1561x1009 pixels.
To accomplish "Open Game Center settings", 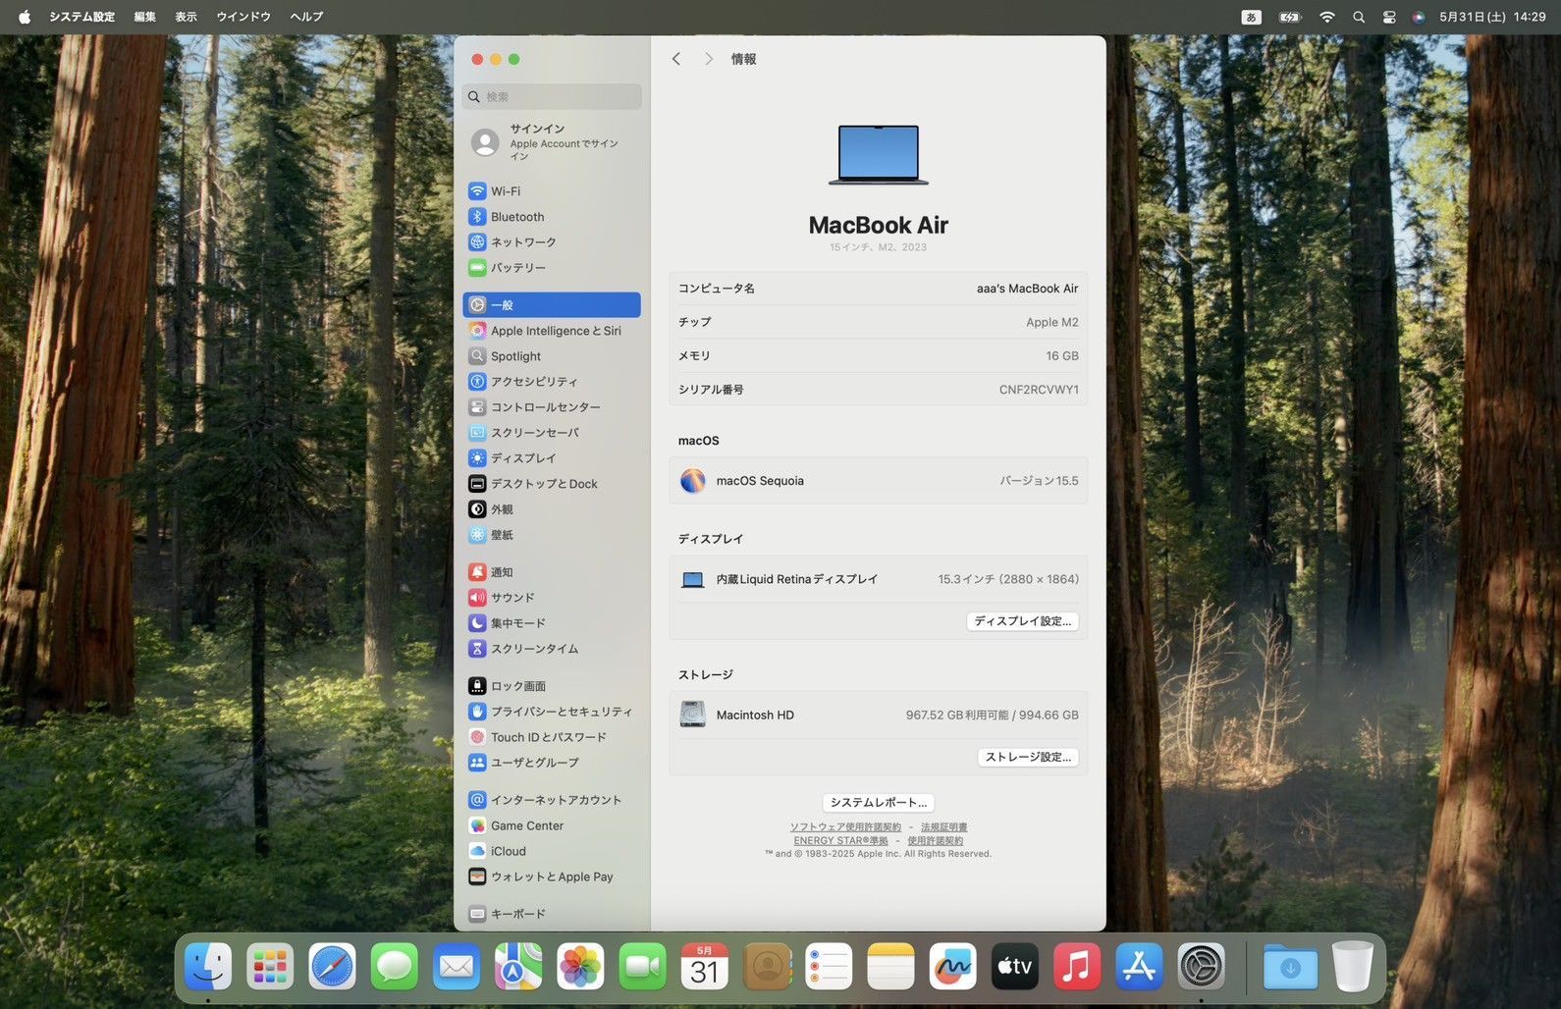I will [551, 825].
